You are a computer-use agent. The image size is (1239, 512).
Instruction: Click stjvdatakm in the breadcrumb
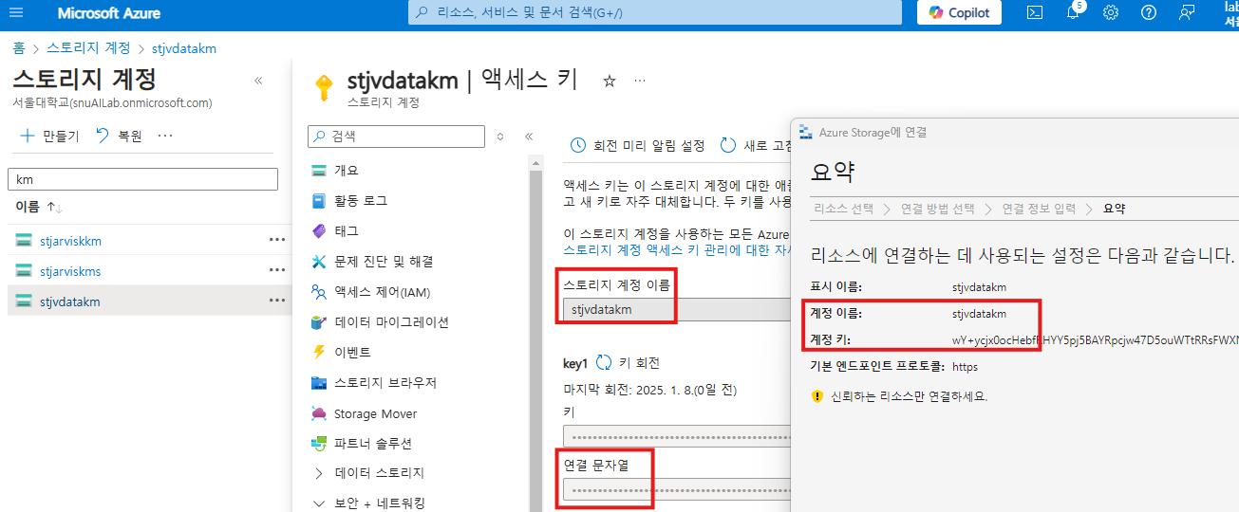pyautogui.click(x=183, y=47)
